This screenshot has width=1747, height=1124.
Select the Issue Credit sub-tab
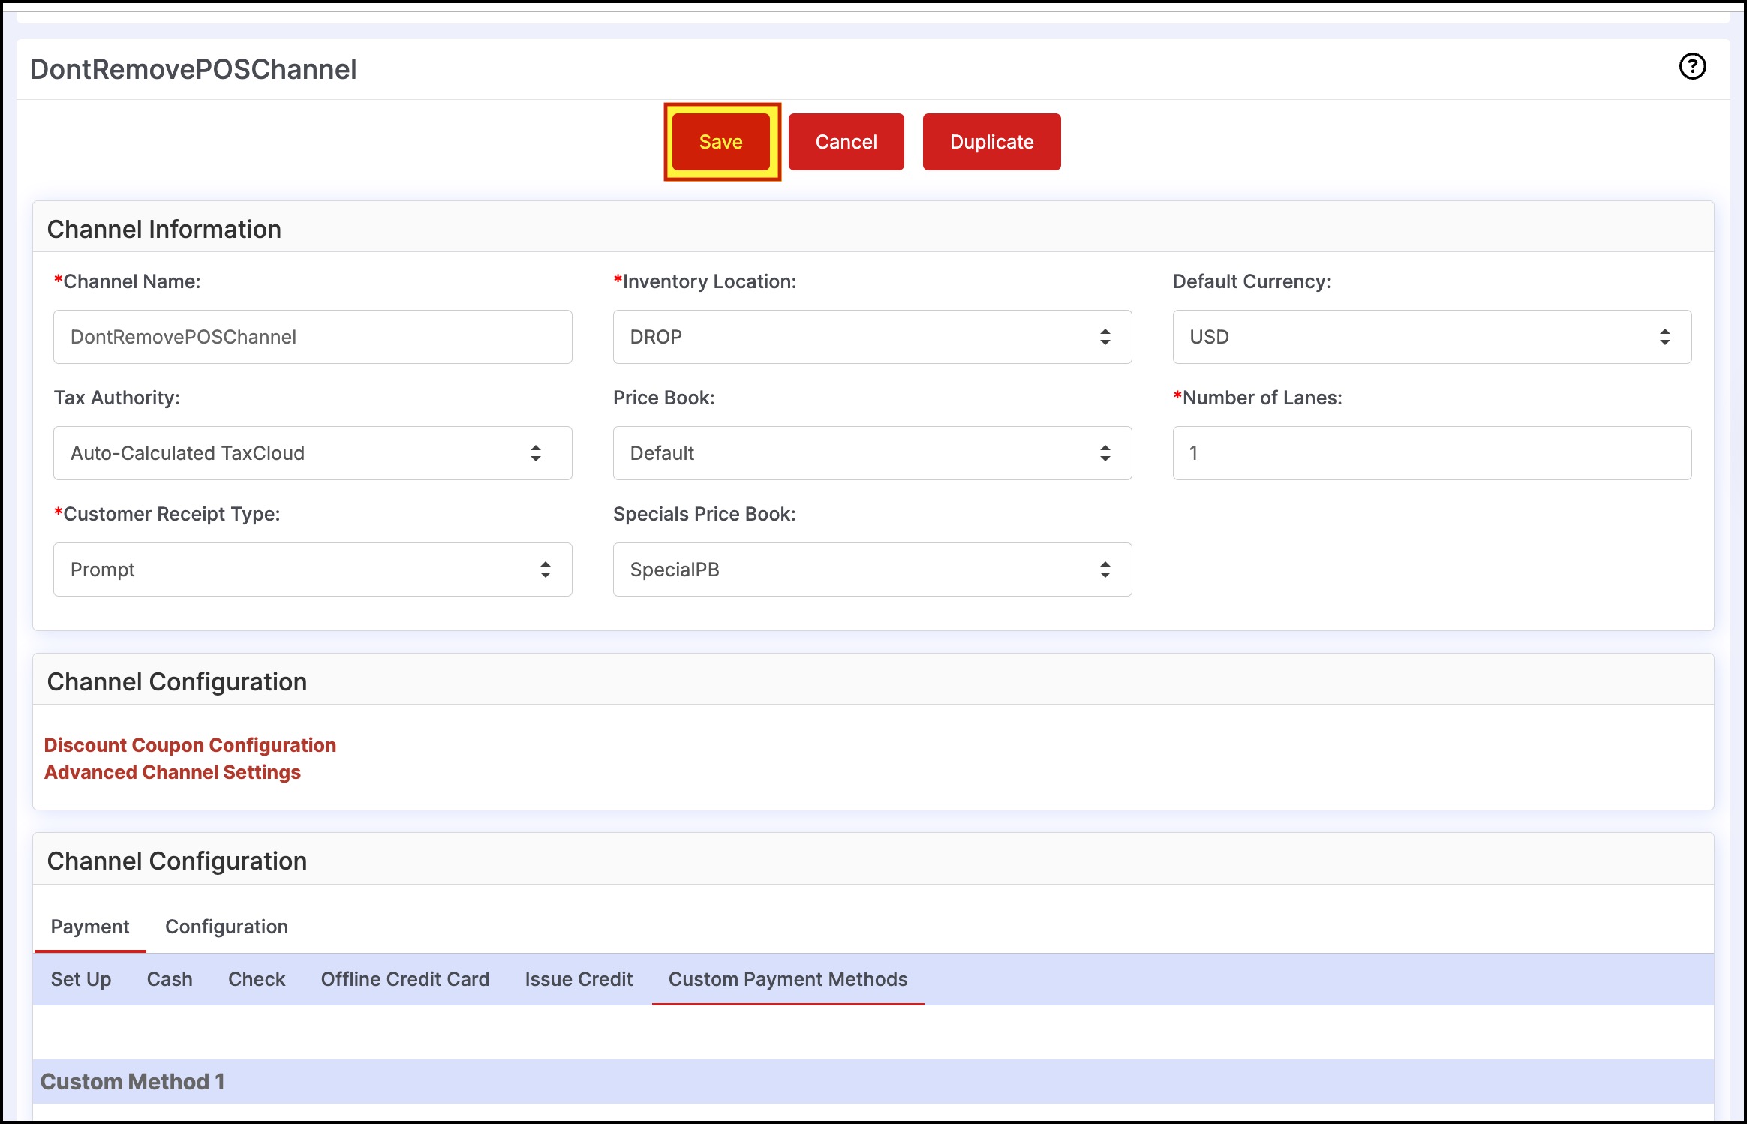[579, 979]
